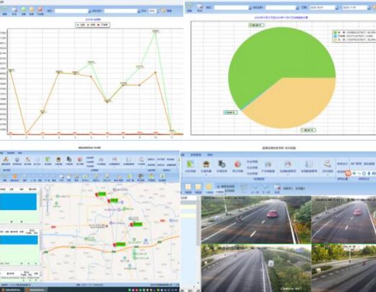Select the green legend swatch in pie chart
This screenshot has width=376, height=292.
(x=335, y=31)
